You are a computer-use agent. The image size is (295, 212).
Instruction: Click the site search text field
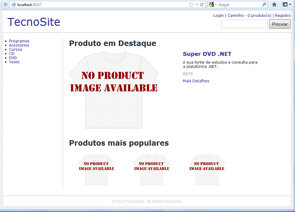pos(244,24)
